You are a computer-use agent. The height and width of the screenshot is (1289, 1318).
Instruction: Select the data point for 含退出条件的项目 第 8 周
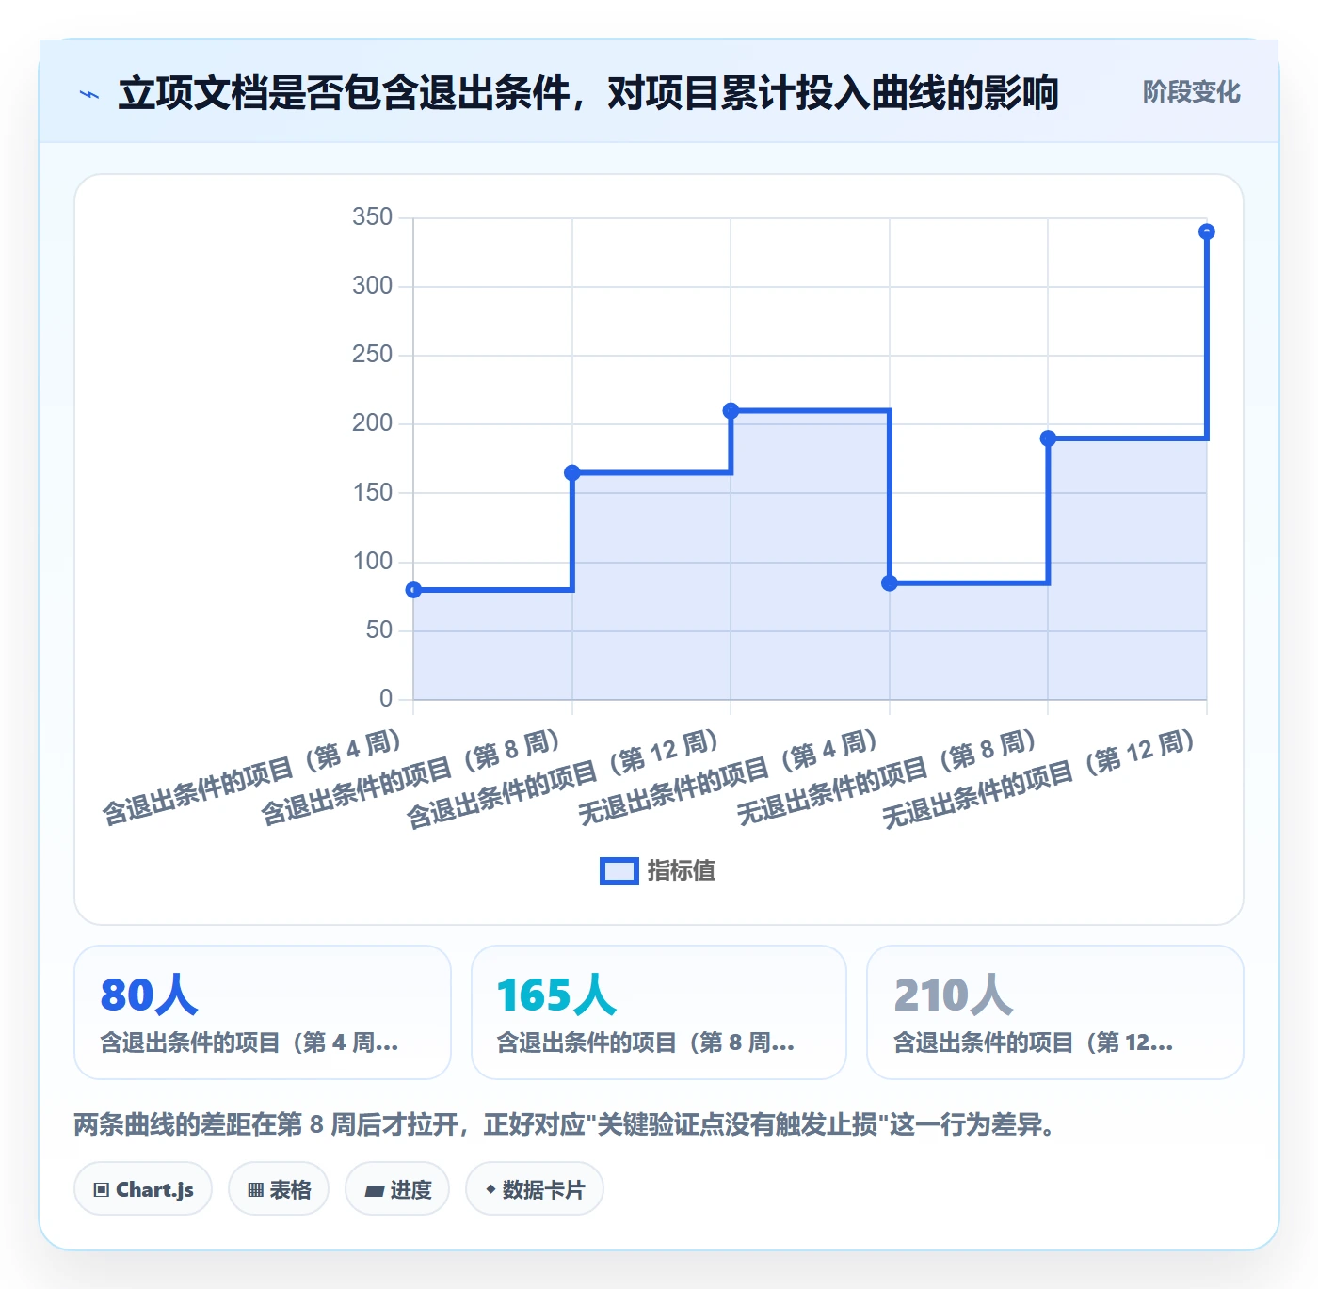[572, 472]
